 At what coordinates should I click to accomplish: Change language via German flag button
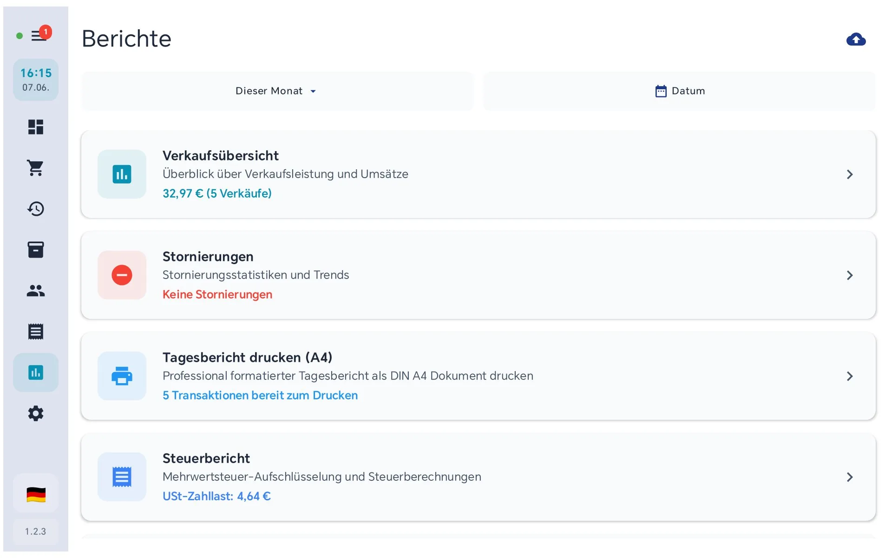pyautogui.click(x=36, y=494)
